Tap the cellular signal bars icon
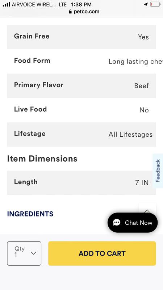Screen dimensions: 163x290 click(7, 4)
